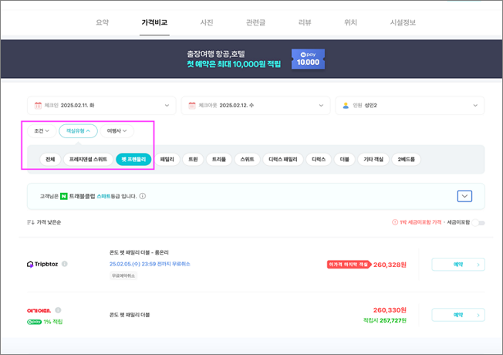Click info icon beside the second agency logo

point(58,310)
